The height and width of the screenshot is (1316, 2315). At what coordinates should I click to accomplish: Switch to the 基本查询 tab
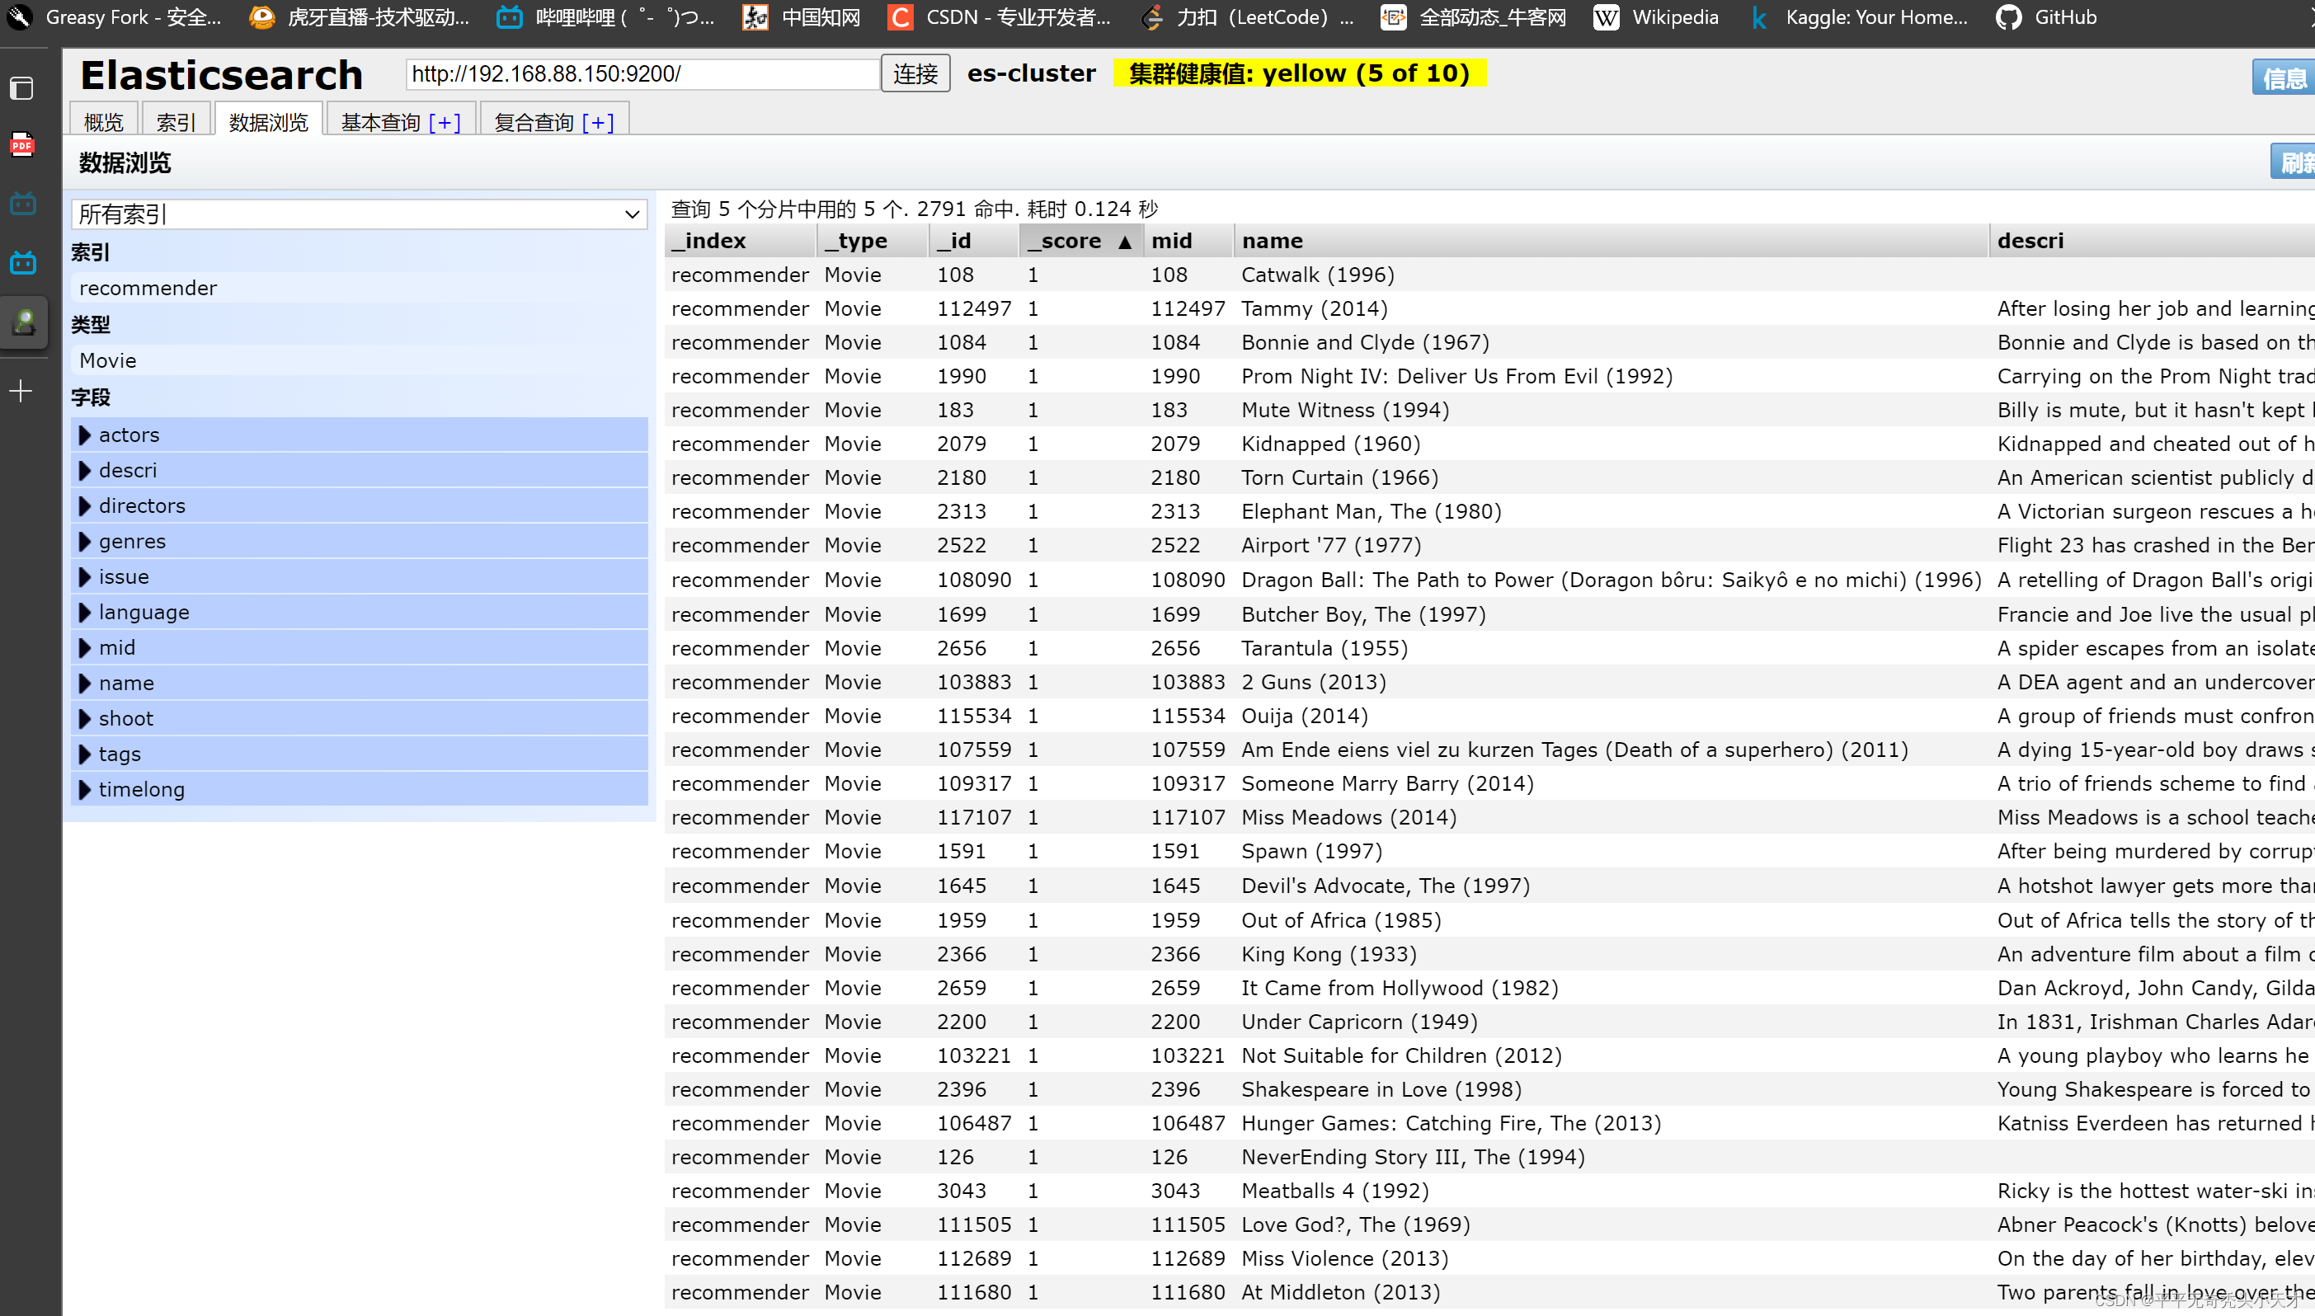(380, 122)
